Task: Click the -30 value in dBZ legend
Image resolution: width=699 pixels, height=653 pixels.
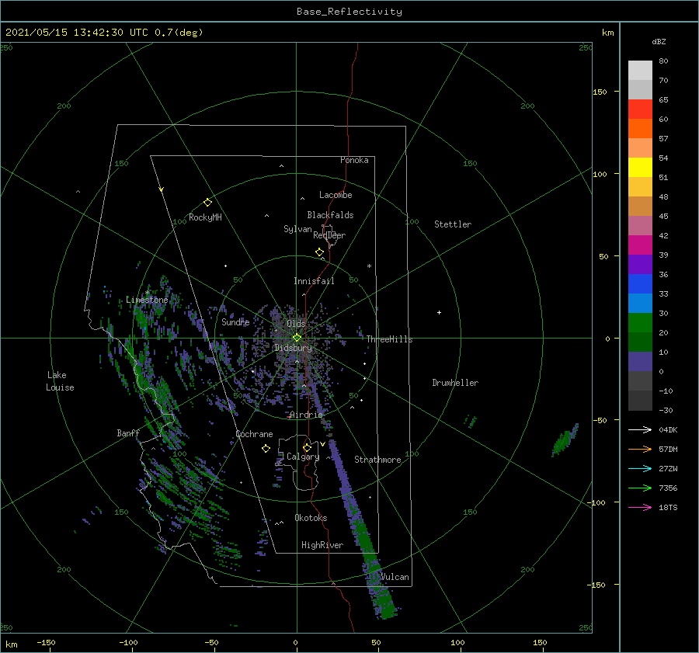Action: coord(666,410)
